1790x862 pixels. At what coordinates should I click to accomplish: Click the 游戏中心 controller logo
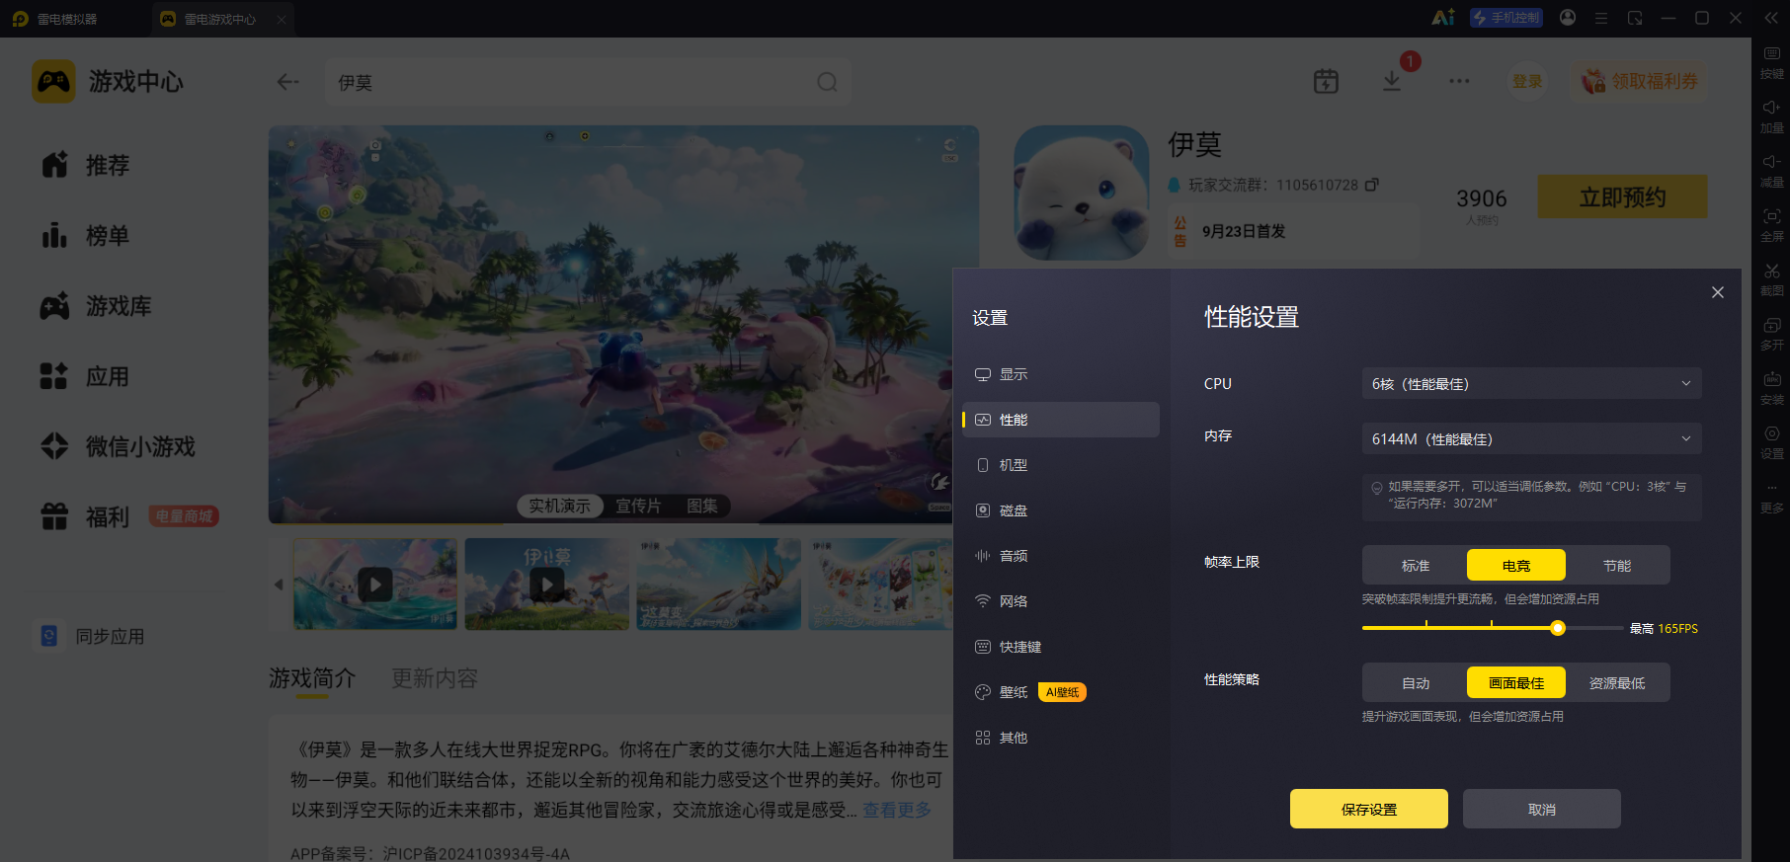53,81
